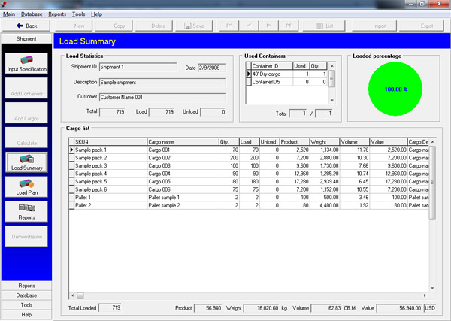Click the Add Cargos sidebar button

26,113
